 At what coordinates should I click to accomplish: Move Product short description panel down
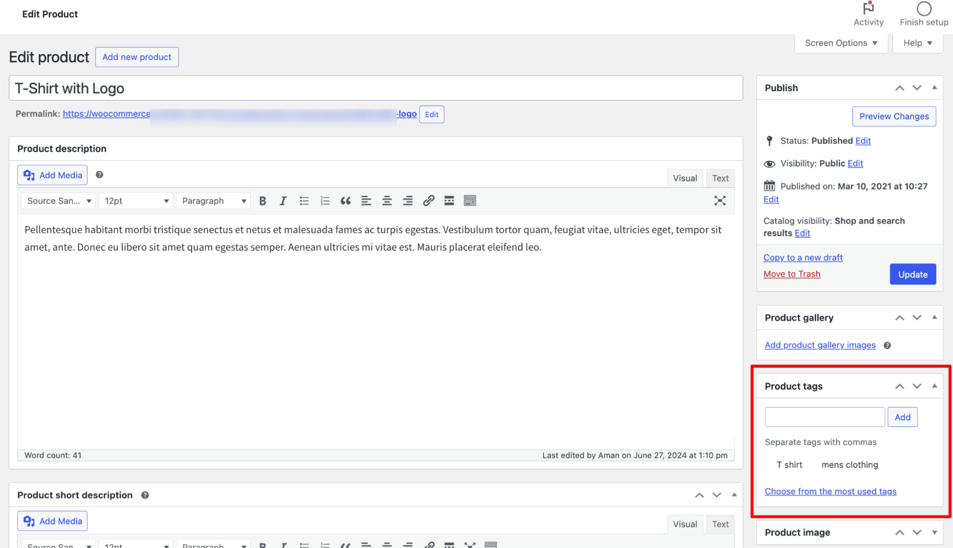click(x=717, y=495)
